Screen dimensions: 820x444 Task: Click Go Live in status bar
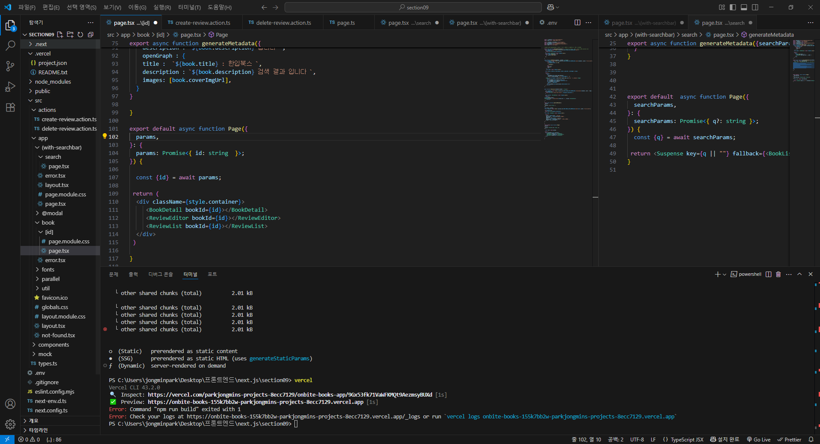(758, 439)
